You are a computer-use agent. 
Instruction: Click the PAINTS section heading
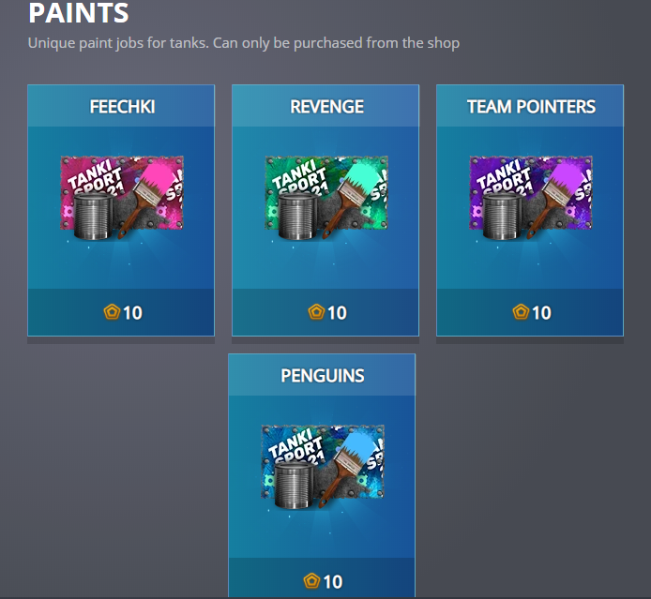79,12
